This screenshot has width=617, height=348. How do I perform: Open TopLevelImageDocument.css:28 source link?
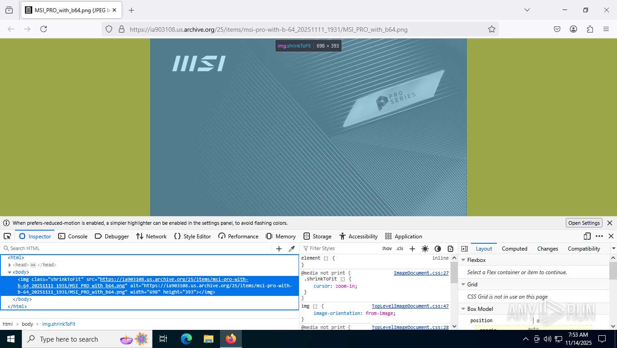410,327
